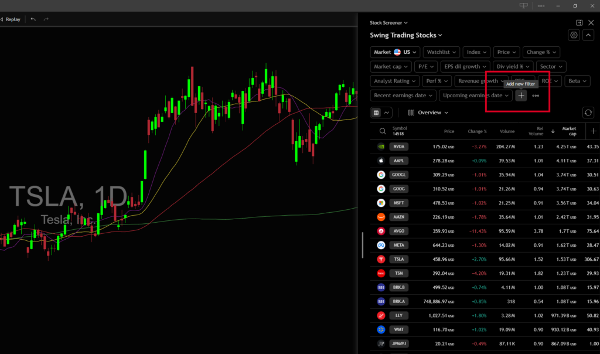Click the Apple logo icon
This screenshot has height=354, width=600.
381,161
